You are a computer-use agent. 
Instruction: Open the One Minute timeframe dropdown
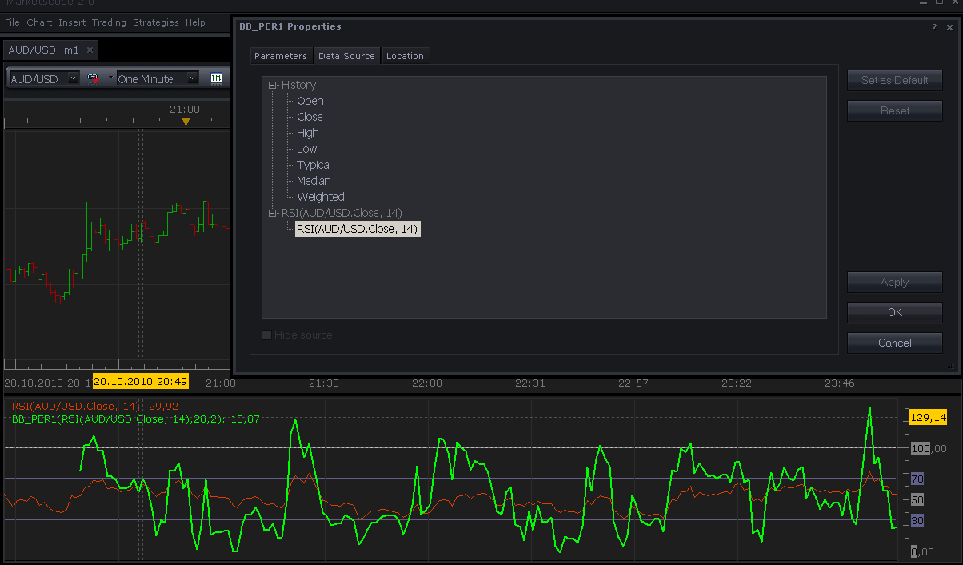click(x=158, y=78)
